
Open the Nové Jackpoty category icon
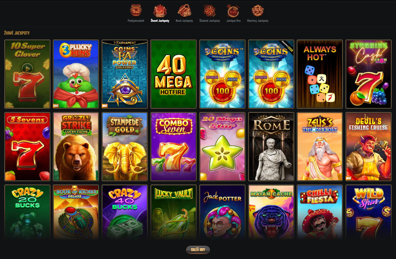[184, 10]
